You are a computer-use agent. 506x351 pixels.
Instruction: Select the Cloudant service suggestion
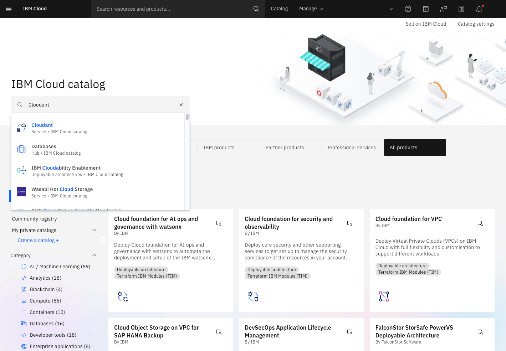point(98,128)
